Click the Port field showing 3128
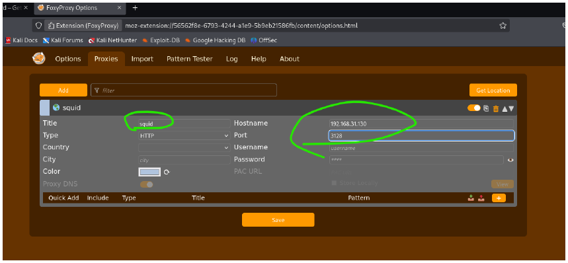The image size is (568, 263). tap(421, 135)
